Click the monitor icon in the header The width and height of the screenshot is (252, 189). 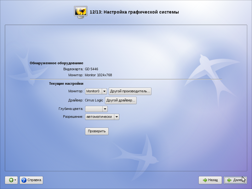point(81,12)
